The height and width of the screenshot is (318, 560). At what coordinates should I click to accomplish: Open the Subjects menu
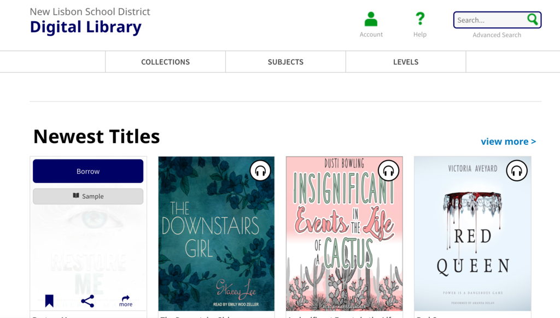285,62
